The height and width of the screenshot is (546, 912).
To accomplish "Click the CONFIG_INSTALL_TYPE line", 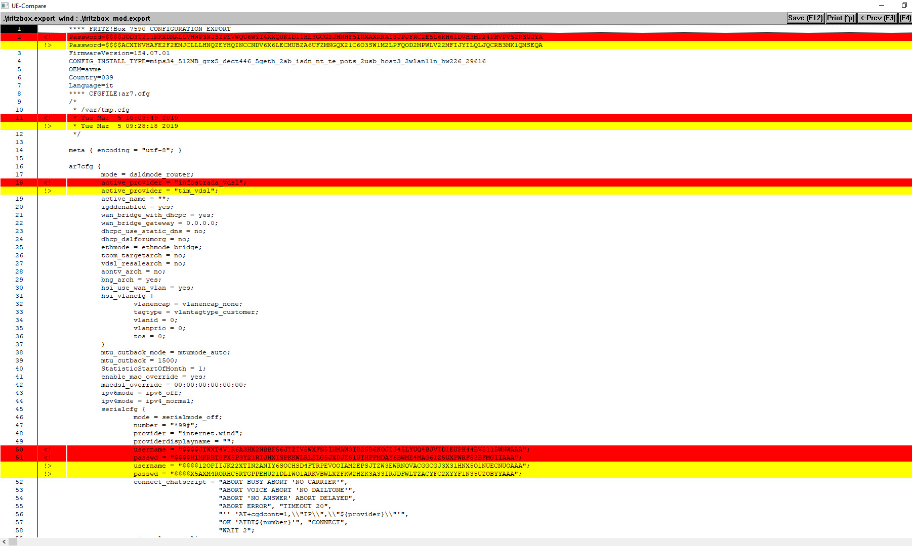I will pos(277,61).
